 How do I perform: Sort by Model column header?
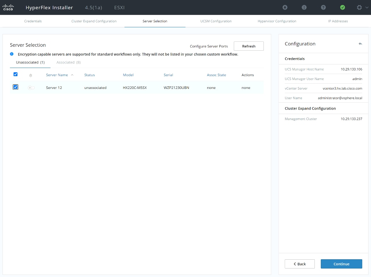128,75
